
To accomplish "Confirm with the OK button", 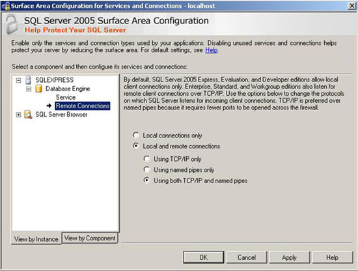I will (x=204, y=257).
